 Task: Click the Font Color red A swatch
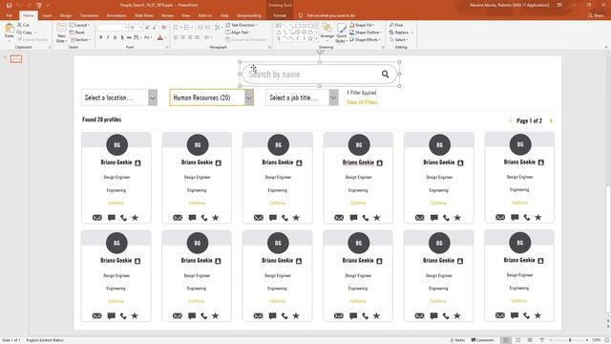[x=160, y=37]
